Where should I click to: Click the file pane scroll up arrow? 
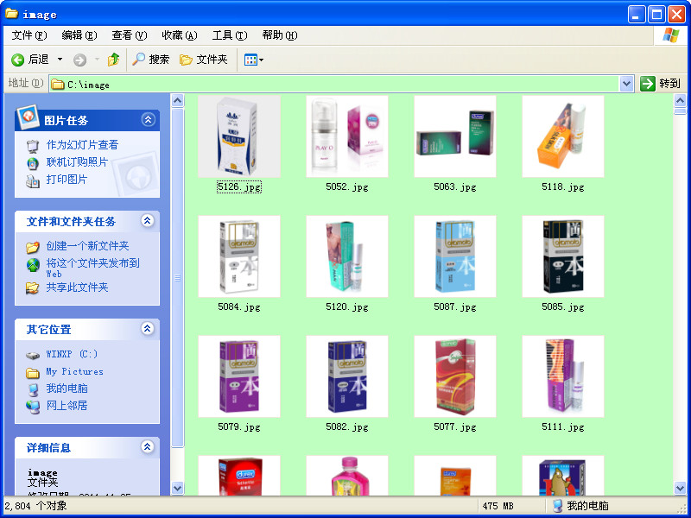(x=680, y=101)
